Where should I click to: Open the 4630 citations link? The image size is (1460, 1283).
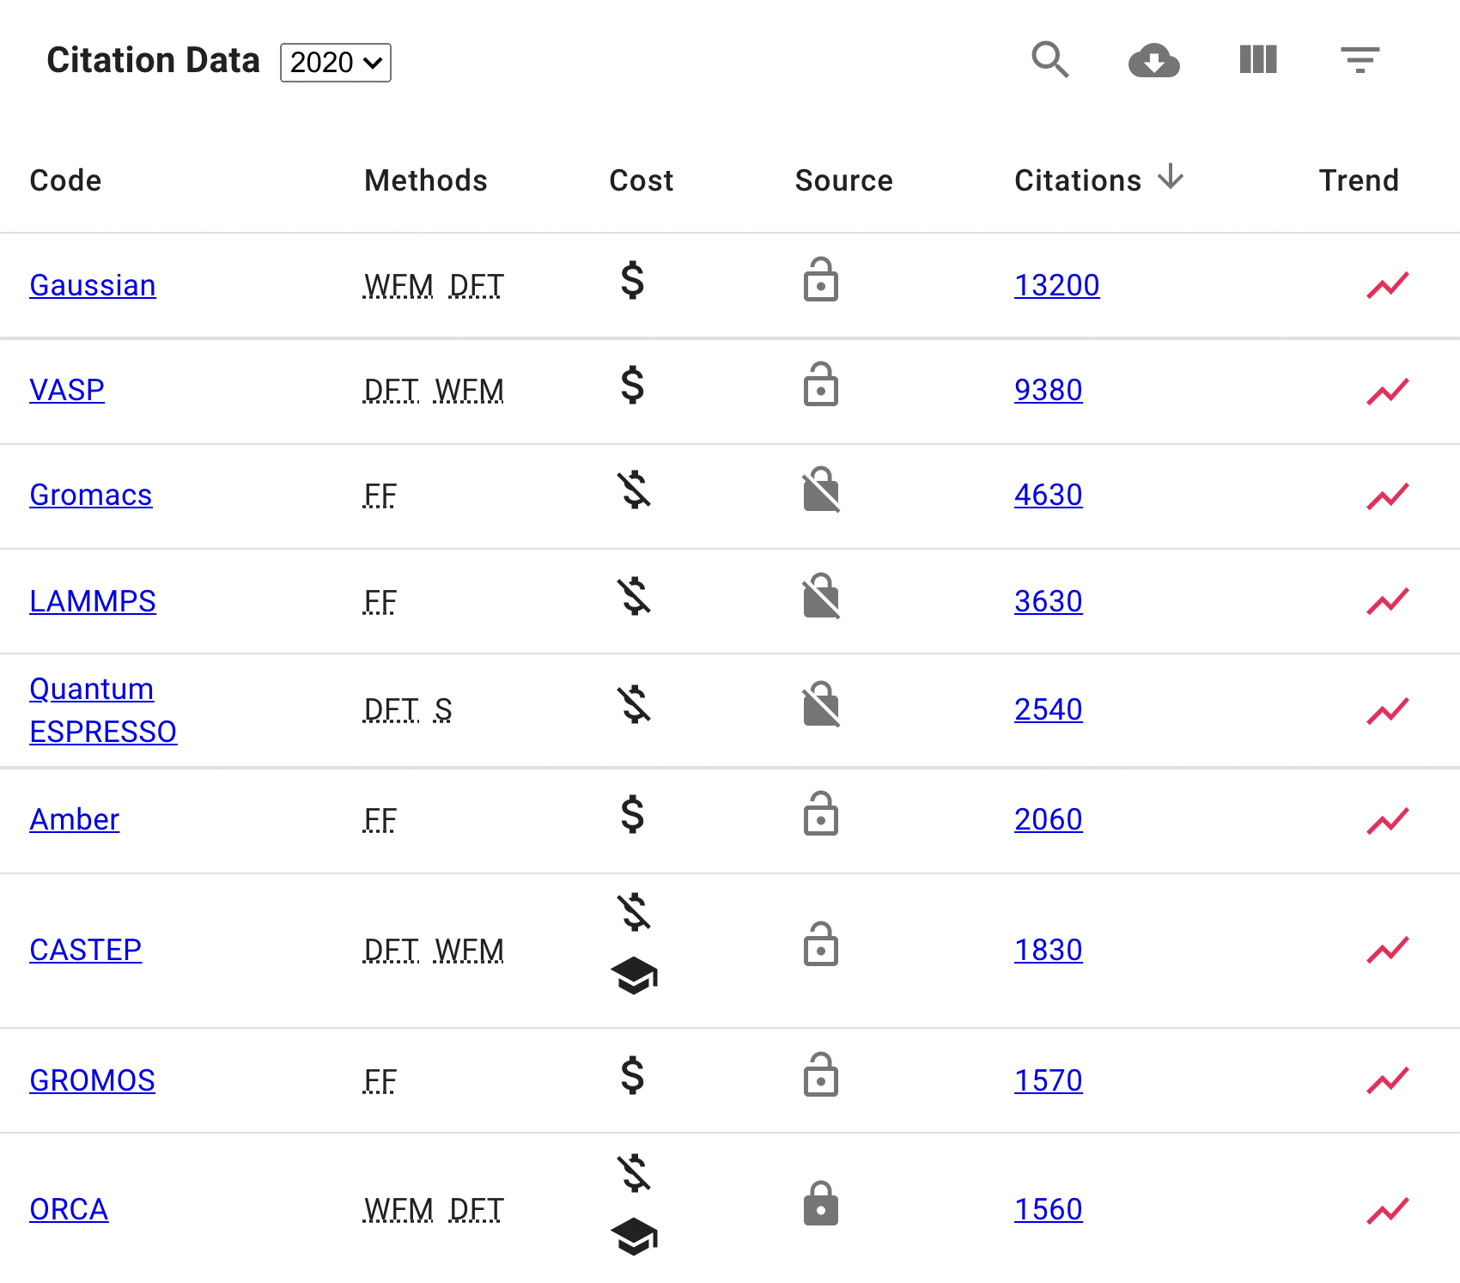tap(1049, 495)
